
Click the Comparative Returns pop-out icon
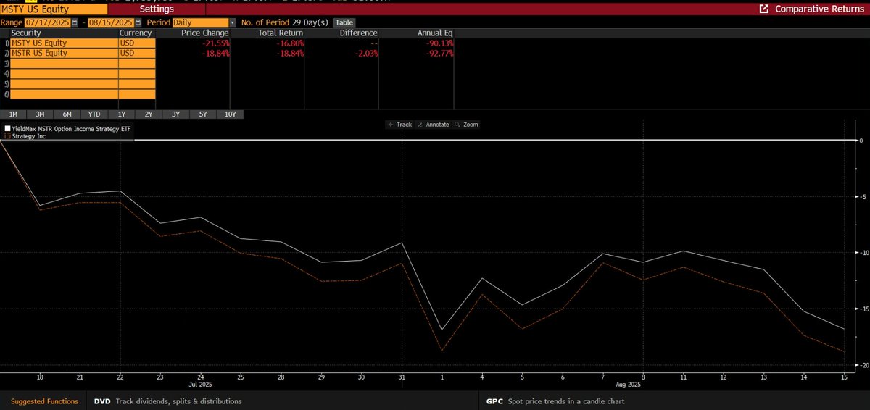[x=763, y=9]
